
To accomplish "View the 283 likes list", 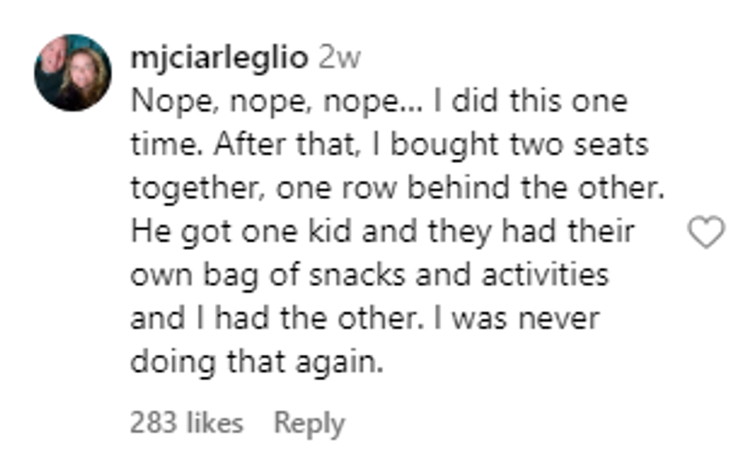I will click(186, 422).
